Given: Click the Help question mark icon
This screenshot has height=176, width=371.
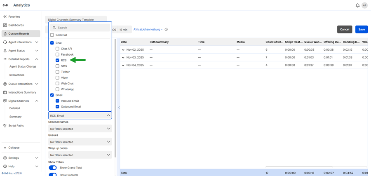Looking at the screenshot, I should 5,166.
